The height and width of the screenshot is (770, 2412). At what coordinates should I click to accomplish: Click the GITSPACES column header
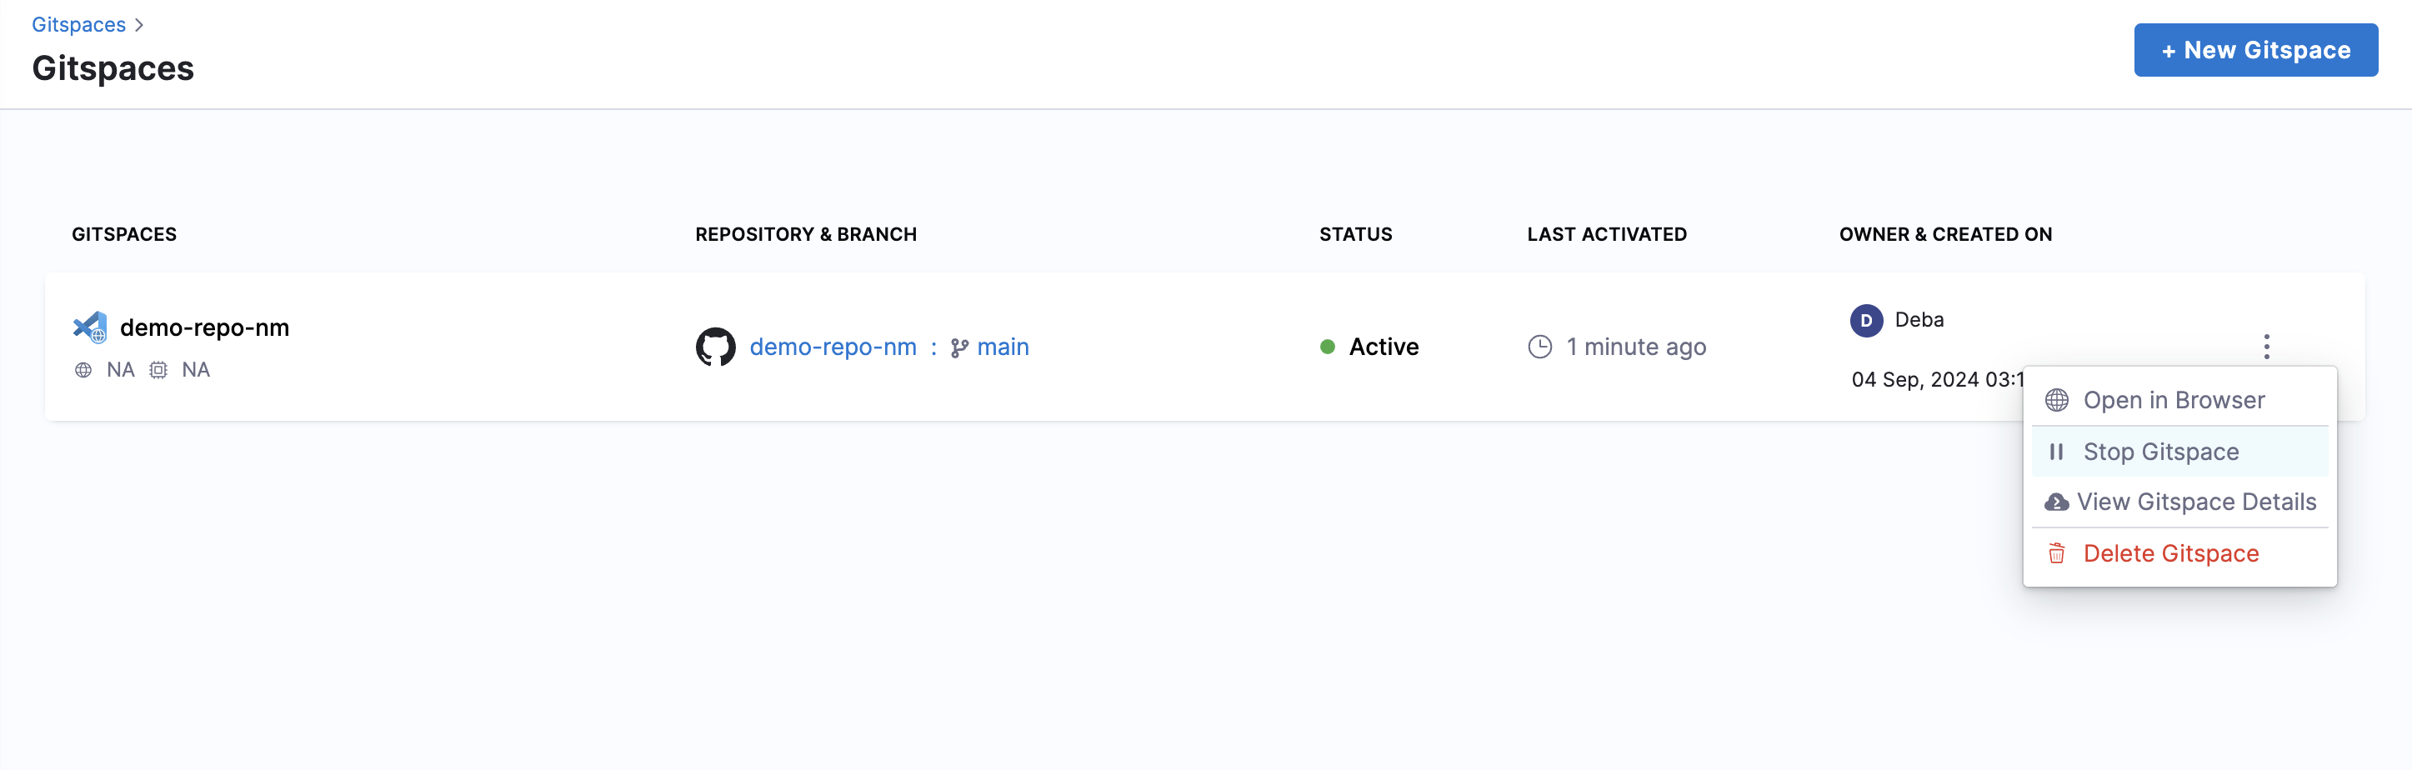tap(123, 234)
